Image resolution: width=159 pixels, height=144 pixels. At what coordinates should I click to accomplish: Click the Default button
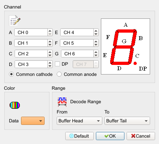point(79,136)
